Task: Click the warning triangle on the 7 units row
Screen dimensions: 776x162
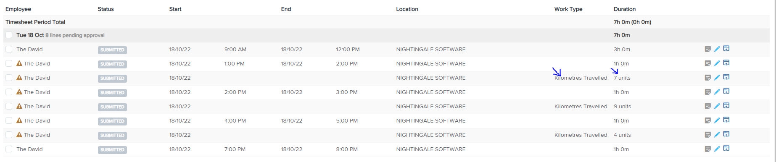Action: click(x=19, y=78)
